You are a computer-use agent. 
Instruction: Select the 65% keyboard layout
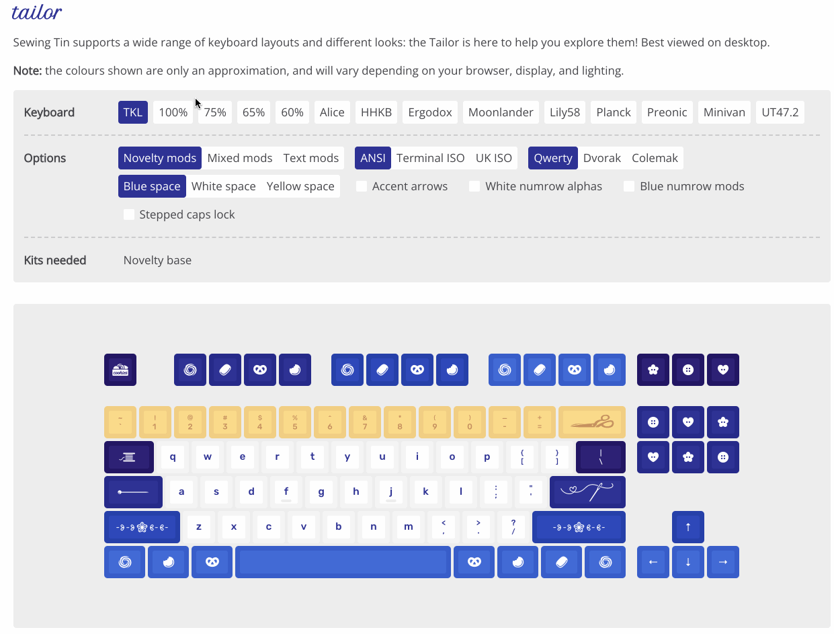[253, 112]
